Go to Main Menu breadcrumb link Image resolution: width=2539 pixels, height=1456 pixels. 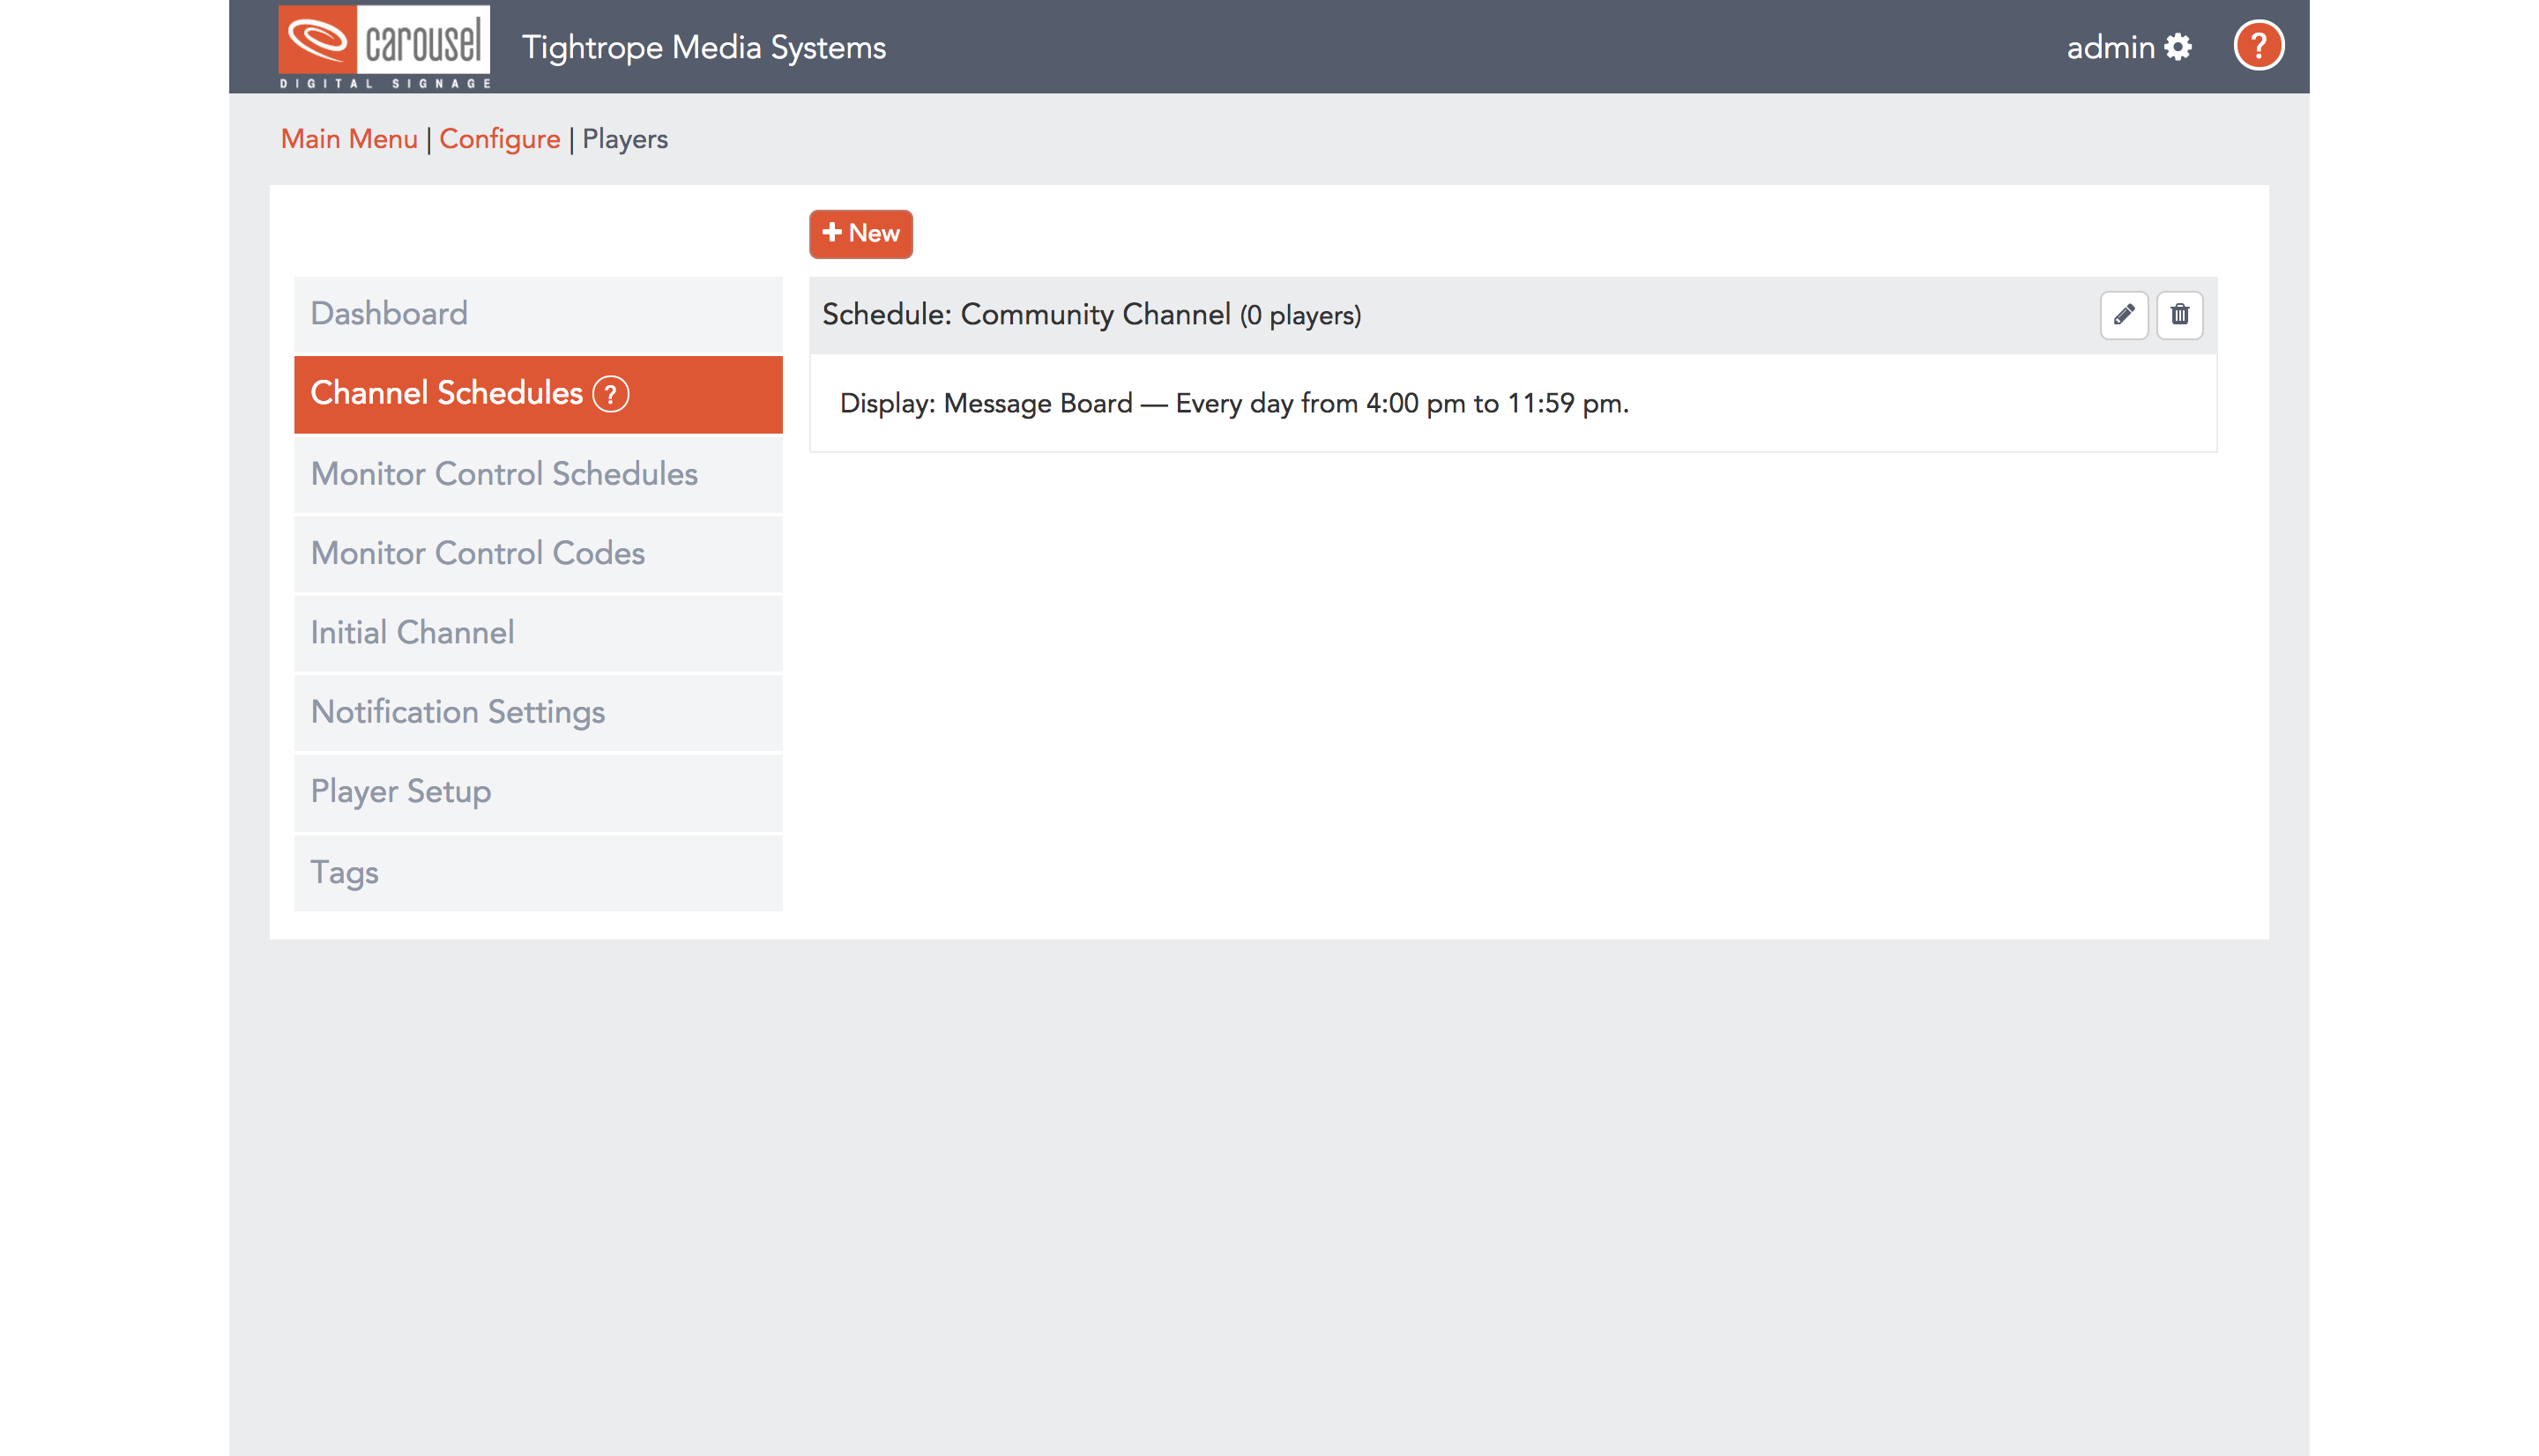click(348, 139)
